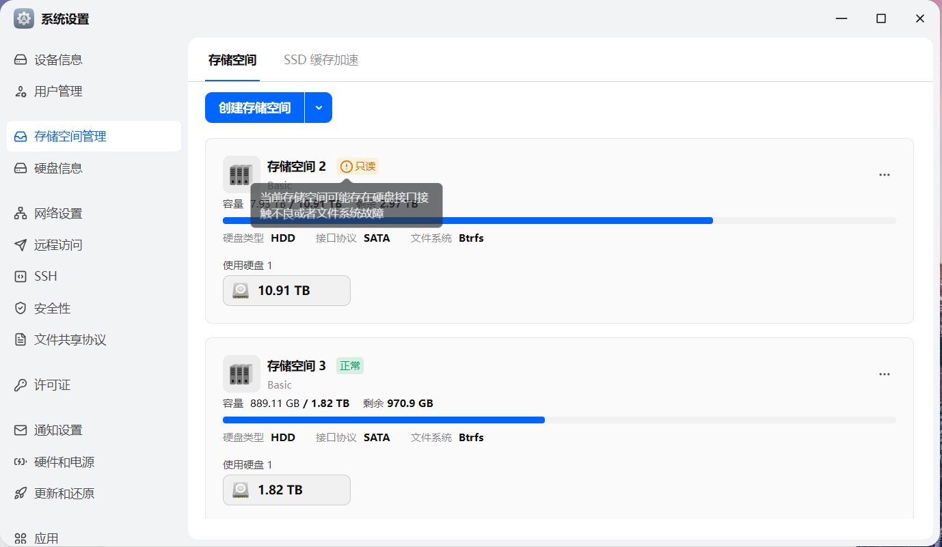Image resolution: width=942 pixels, height=547 pixels.
Task: Click the 只读 warning status badge
Action: 358,166
